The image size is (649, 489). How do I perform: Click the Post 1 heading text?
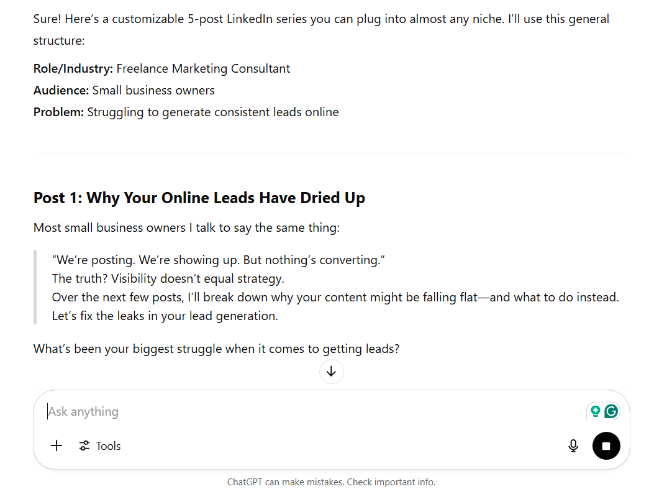tap(199, 198)
